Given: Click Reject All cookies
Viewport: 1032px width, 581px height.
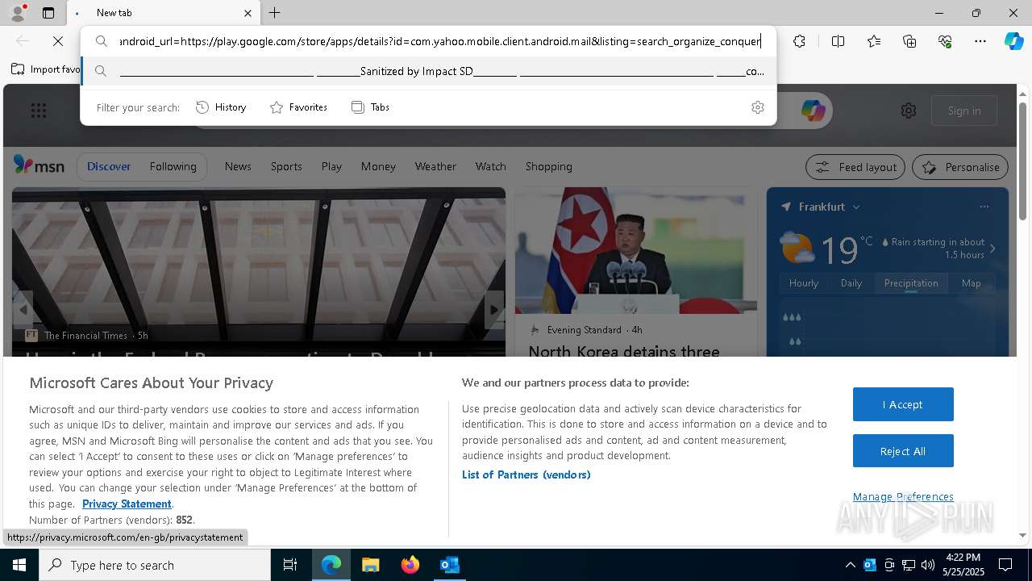Looking at the screenshot, I should [903, 451].
